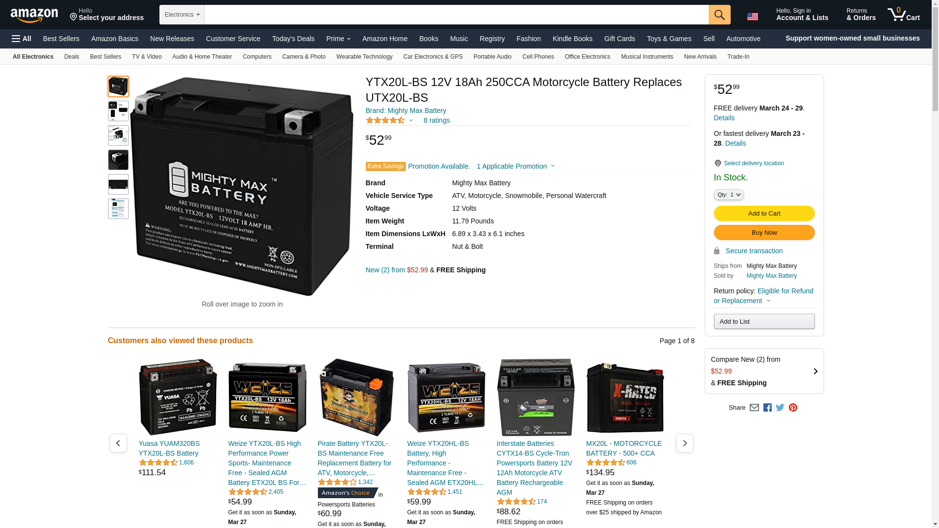
Task: Go to Amazon home via logo
Action: pyautogui.click(x=34, y=15)
